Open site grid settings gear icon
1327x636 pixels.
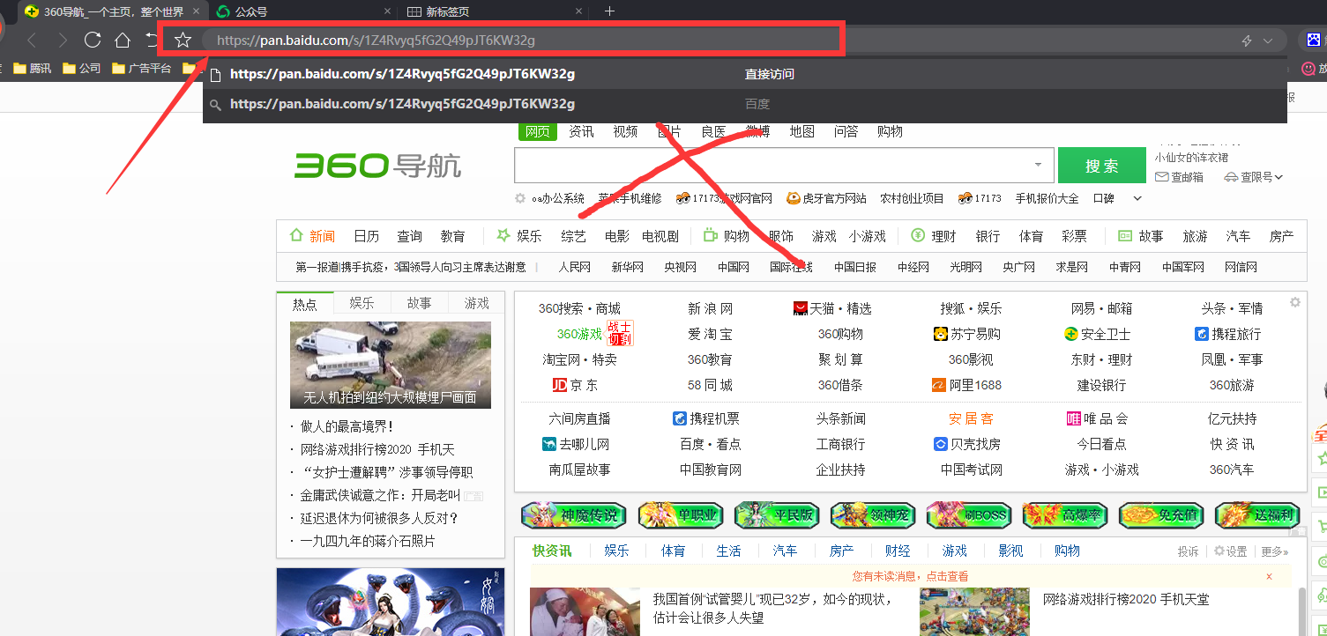pos(1295,302)
